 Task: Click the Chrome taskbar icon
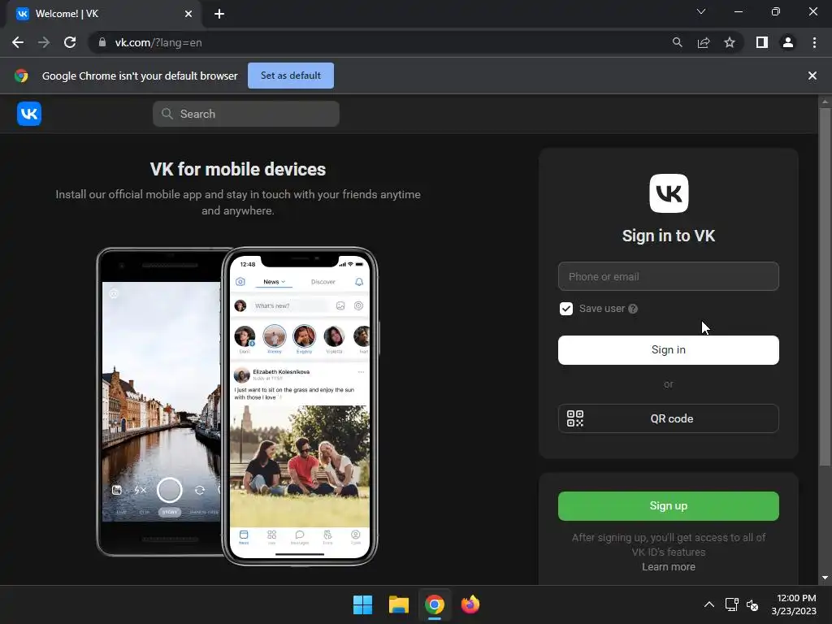[x=434, y=604]
